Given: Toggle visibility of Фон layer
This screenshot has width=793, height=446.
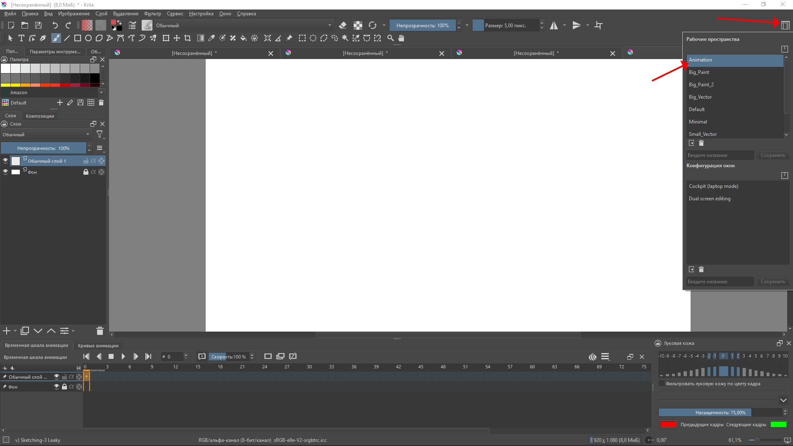Looking at the screenshot, I should (5, 172).
